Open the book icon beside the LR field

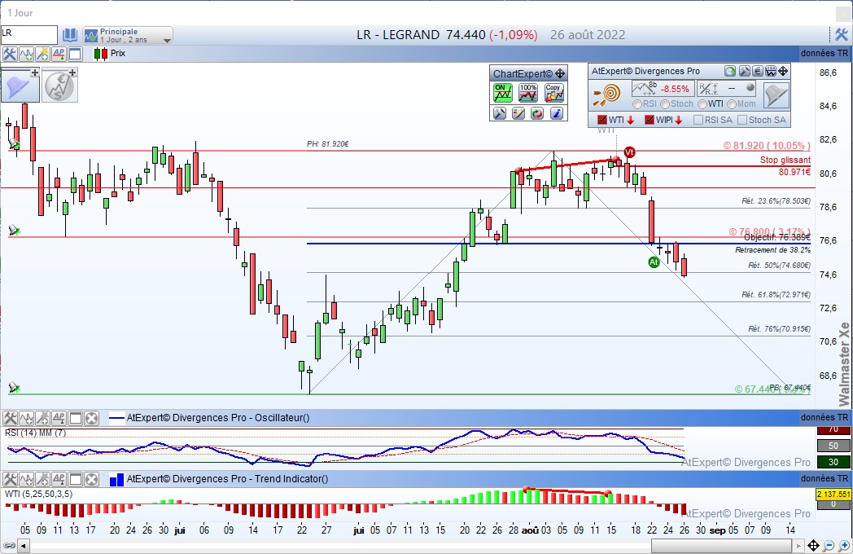[x=70, y=35]
